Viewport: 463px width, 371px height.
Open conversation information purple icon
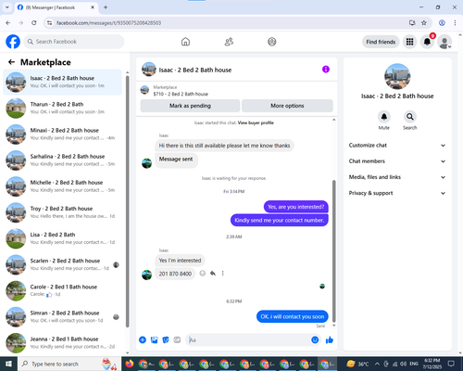click(x=326, y=70)
